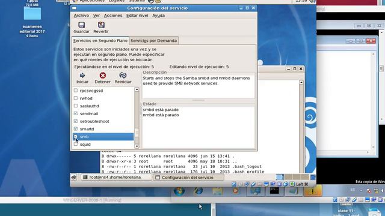Click the service list scroll-down arrow

pyautogui.click(x=137, y=146)
